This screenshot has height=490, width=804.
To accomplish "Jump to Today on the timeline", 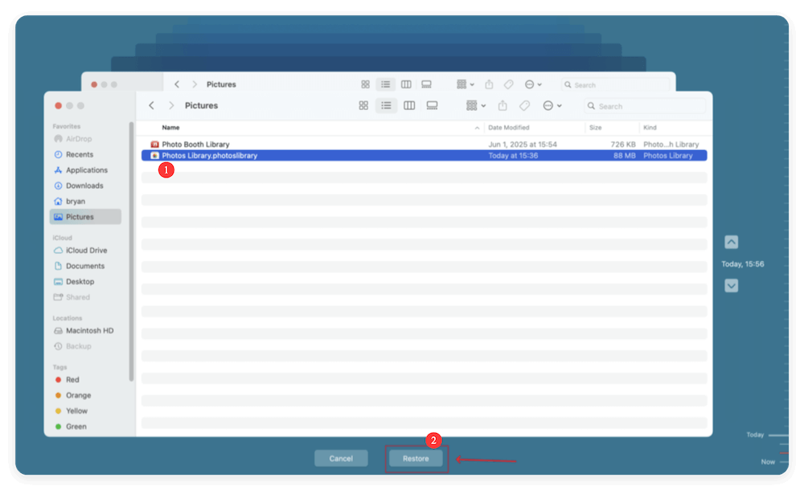I will [757, 434].
